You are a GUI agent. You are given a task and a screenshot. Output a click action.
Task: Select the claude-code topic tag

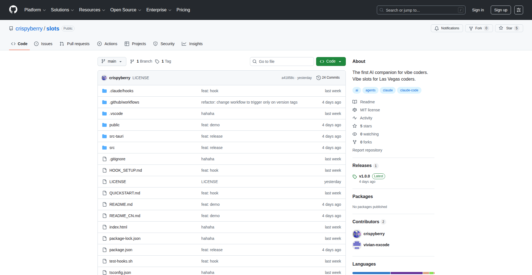tap(409, 90)
